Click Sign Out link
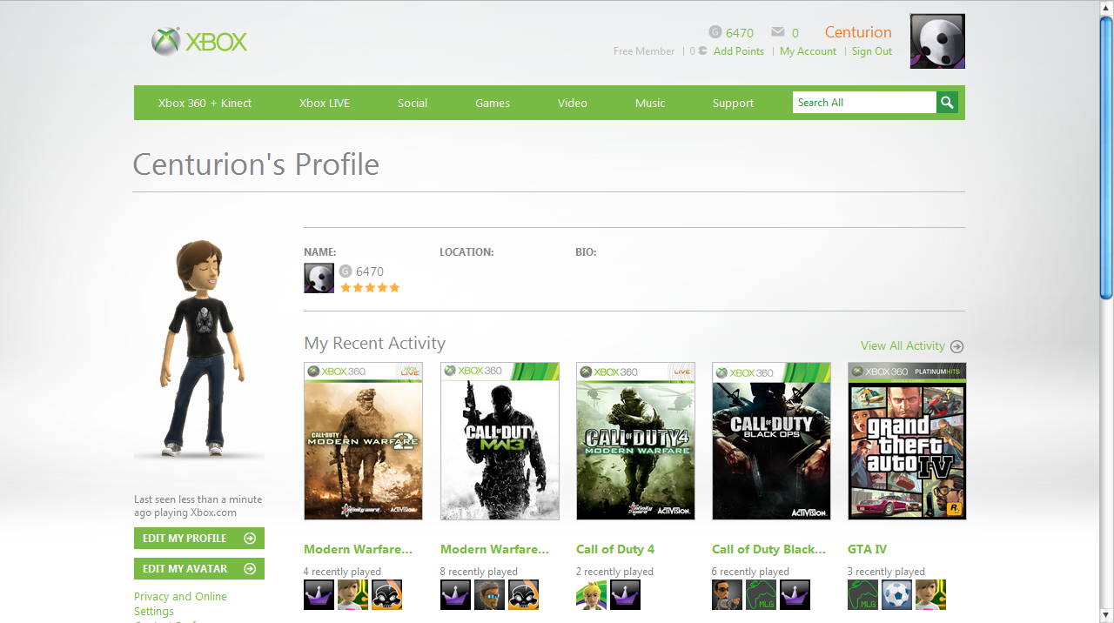1114x623 pixels. (x=872, y=51)
